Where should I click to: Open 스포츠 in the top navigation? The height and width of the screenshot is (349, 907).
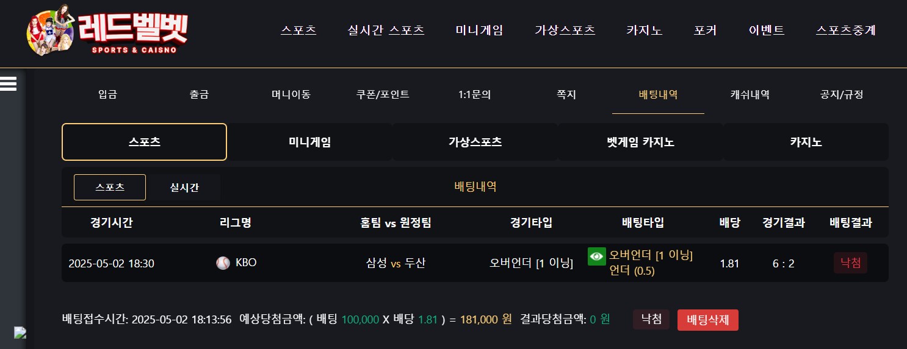pos(299,30)
